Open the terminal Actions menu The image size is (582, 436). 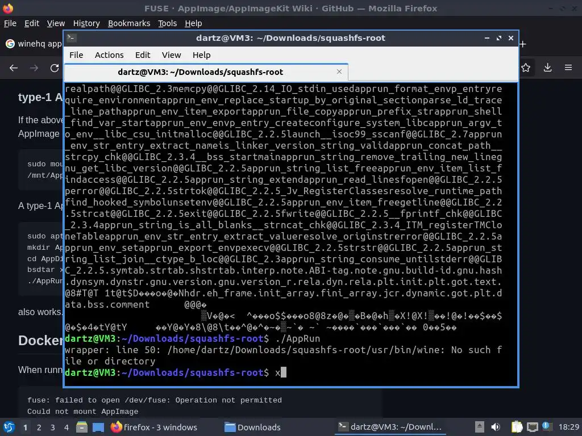pyautogui.click(x=109, y=55)
